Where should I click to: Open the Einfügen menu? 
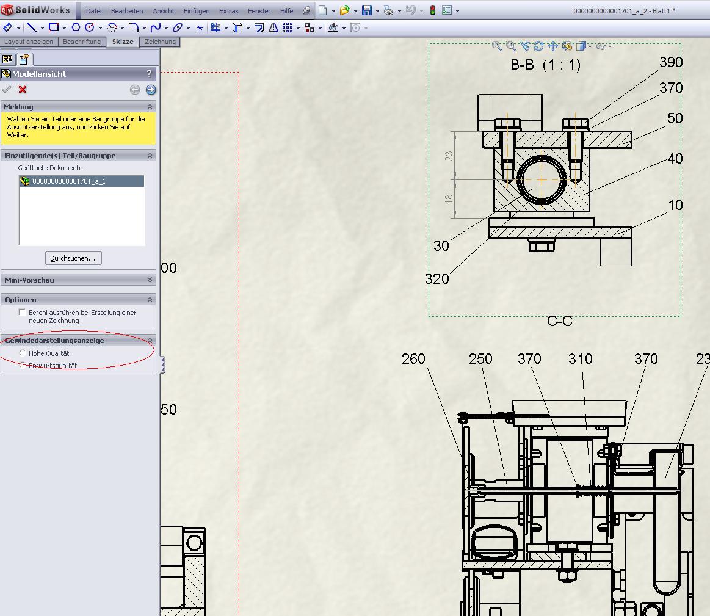[x=196, y=11]
